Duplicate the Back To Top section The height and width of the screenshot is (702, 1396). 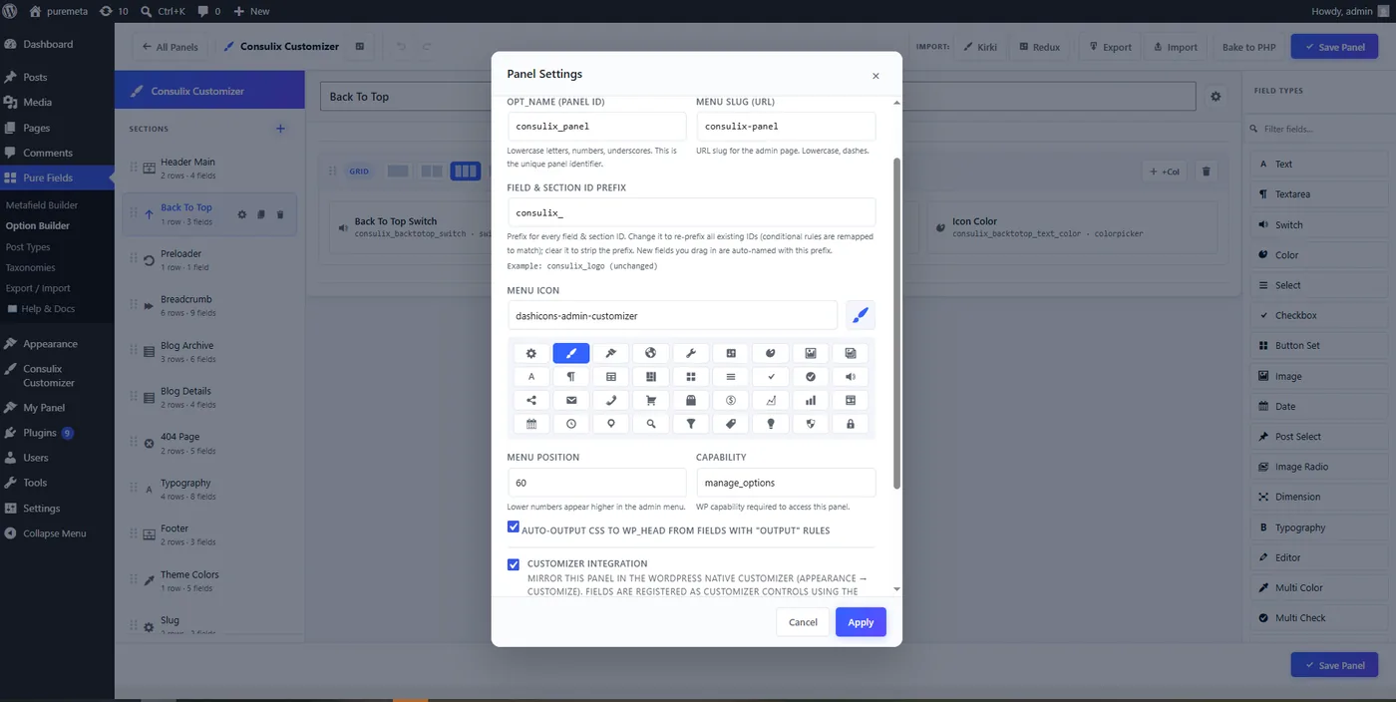click(x=261, y=214)
